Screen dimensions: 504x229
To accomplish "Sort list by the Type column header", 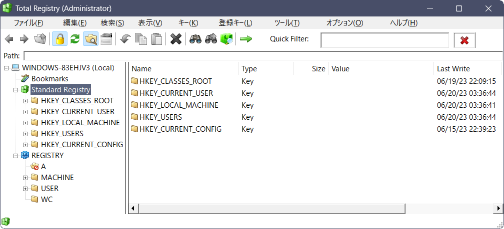I will click(266, 69).
